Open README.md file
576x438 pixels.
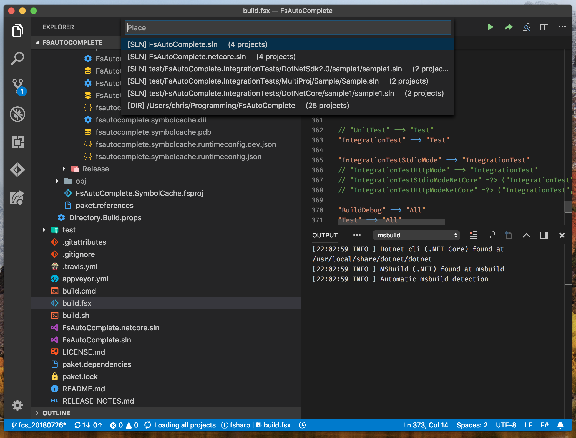(166, 389)
